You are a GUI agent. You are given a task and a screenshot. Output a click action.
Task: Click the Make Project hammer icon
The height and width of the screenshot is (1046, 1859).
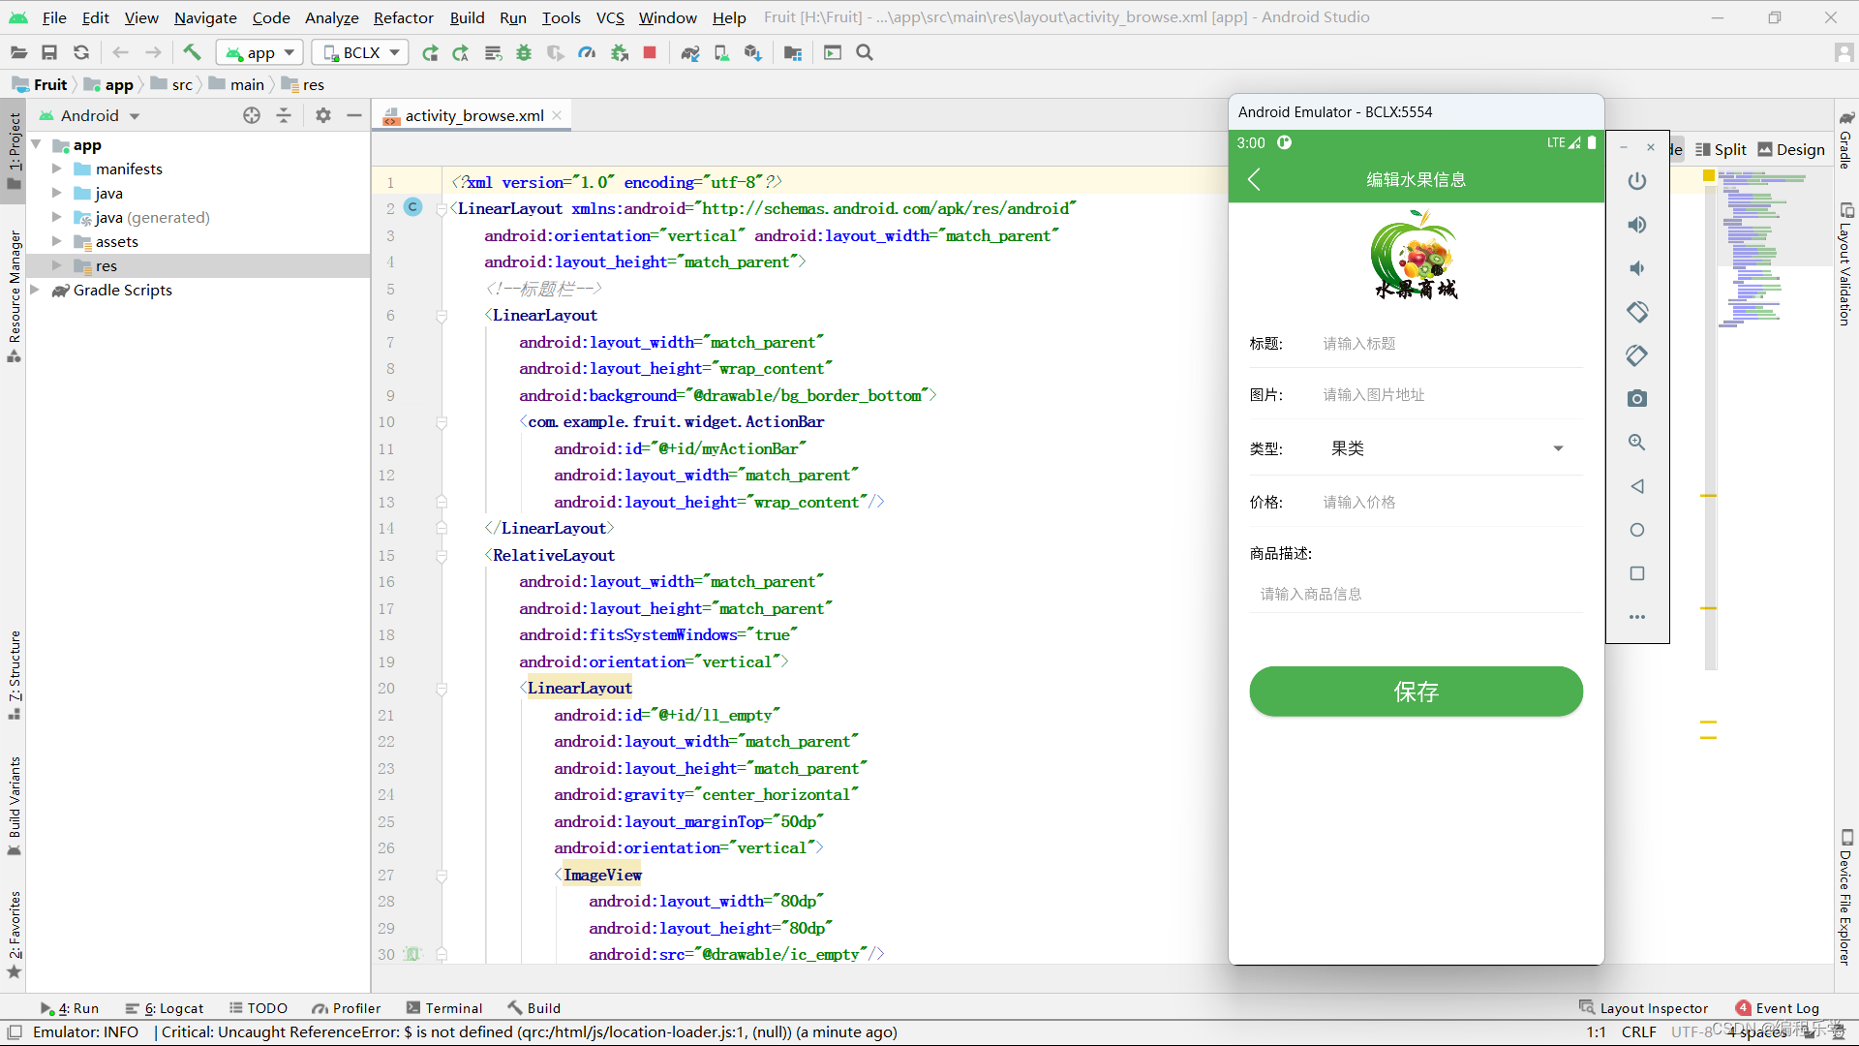pos(192,52)
